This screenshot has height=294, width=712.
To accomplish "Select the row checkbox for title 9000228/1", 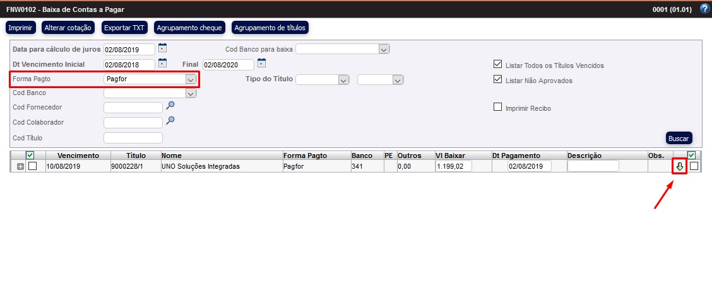I will click(x=33, y=166).
